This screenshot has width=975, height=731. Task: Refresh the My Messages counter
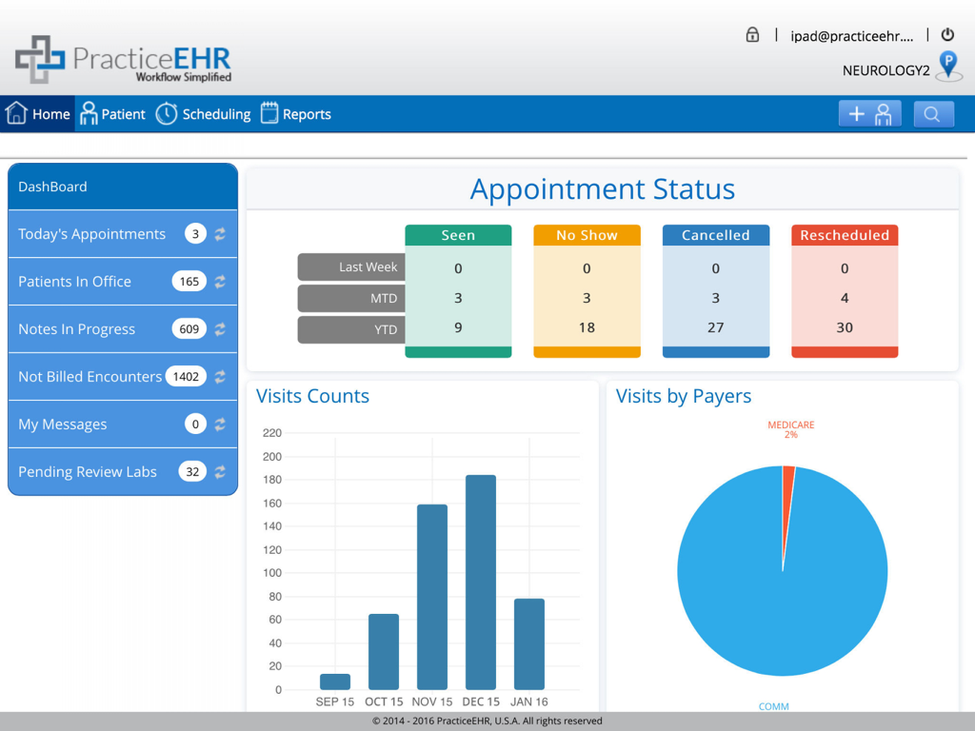pyautogui.click(x=221, y=424)
